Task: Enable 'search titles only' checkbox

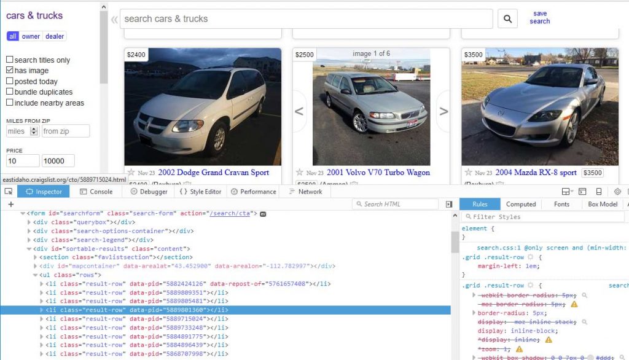Action: pos(10,60)
